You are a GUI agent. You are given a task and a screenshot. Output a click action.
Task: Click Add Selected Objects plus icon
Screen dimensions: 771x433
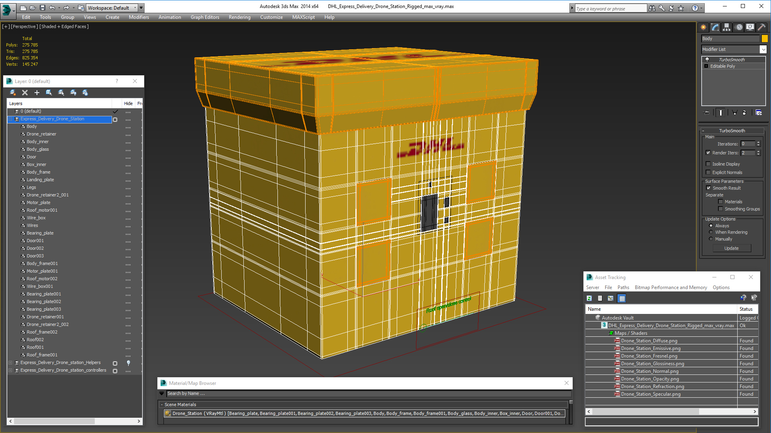point(37,93)
